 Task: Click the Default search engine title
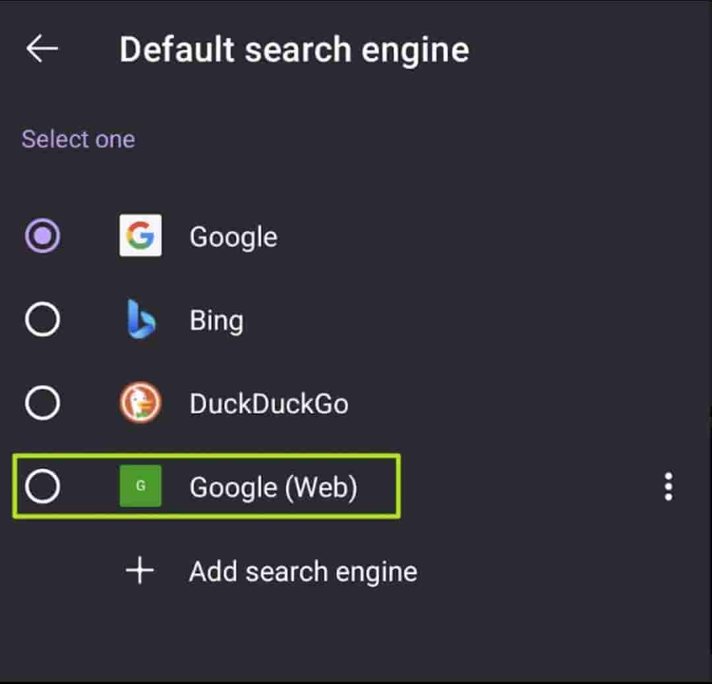(294, 50)
